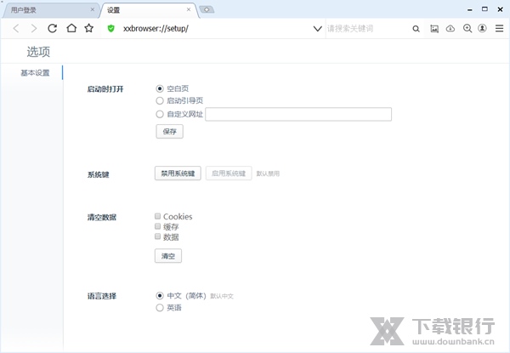The height and width of the screenshot is (353, 510).
Task: Click the 默认中文 hint text
Action: coord(222,296)
